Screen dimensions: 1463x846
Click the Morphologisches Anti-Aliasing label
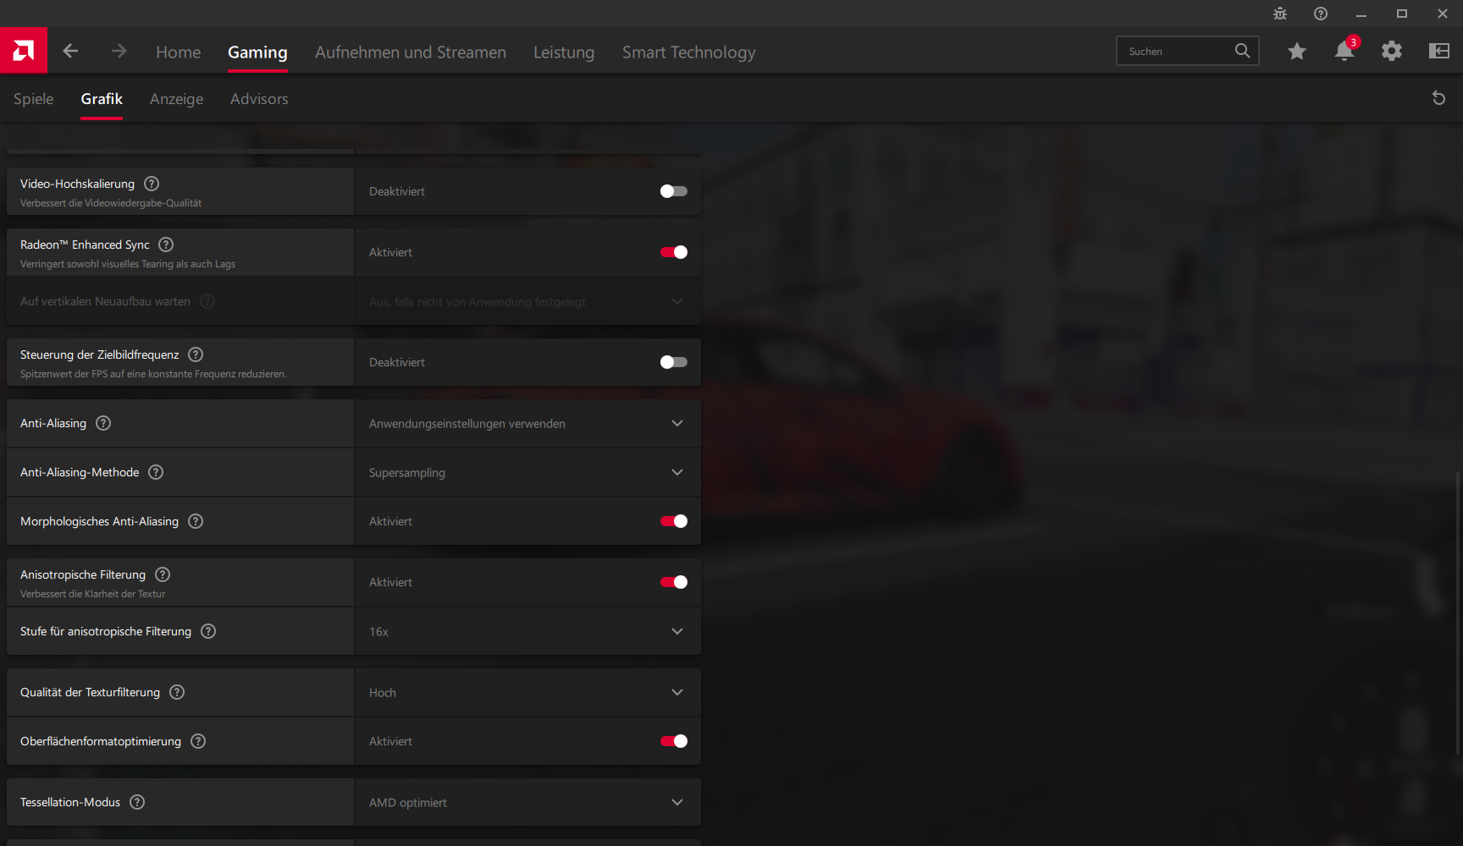point(99,521)
